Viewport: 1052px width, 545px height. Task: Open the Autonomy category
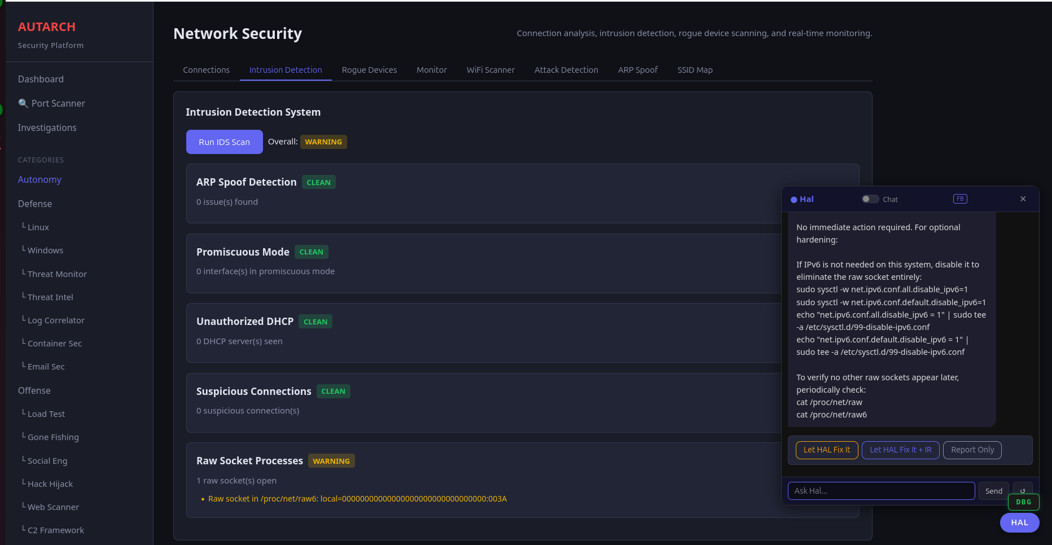pyautogui.click(x=39, y=179)
